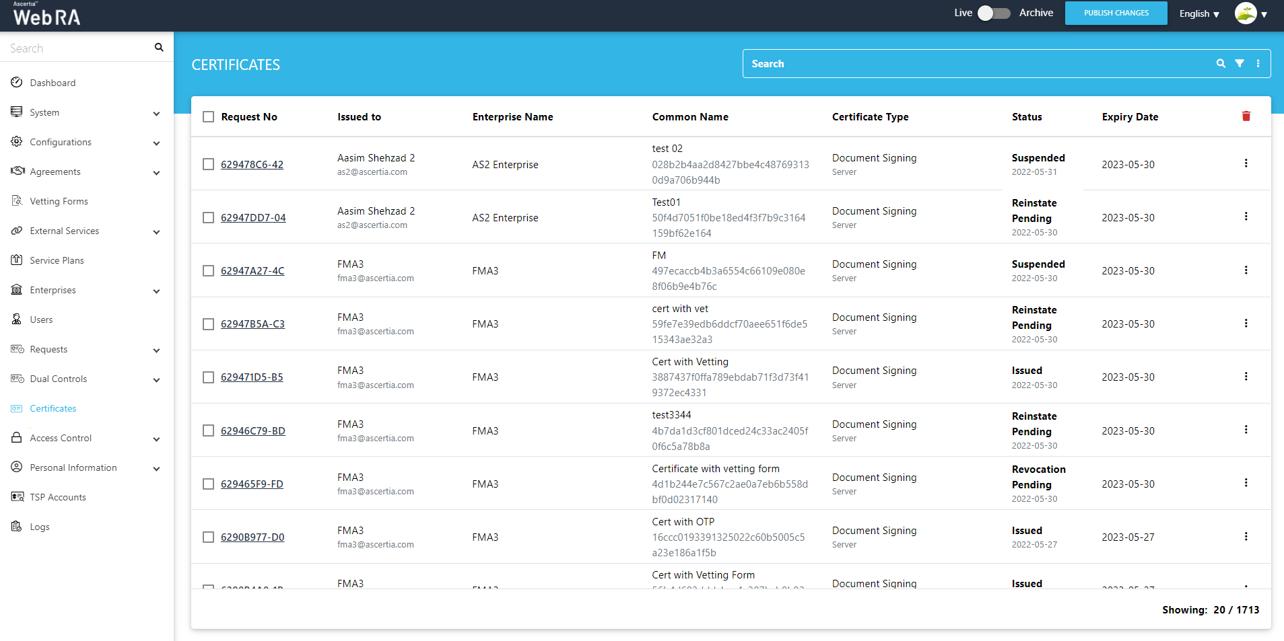Check the box for request 62947A27-4C
This screenshot has height=641, width=1284.
209,271
